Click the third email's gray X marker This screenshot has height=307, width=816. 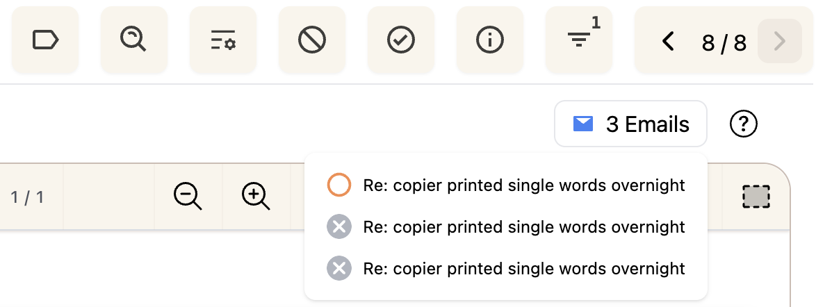click(x=339, y=268)
